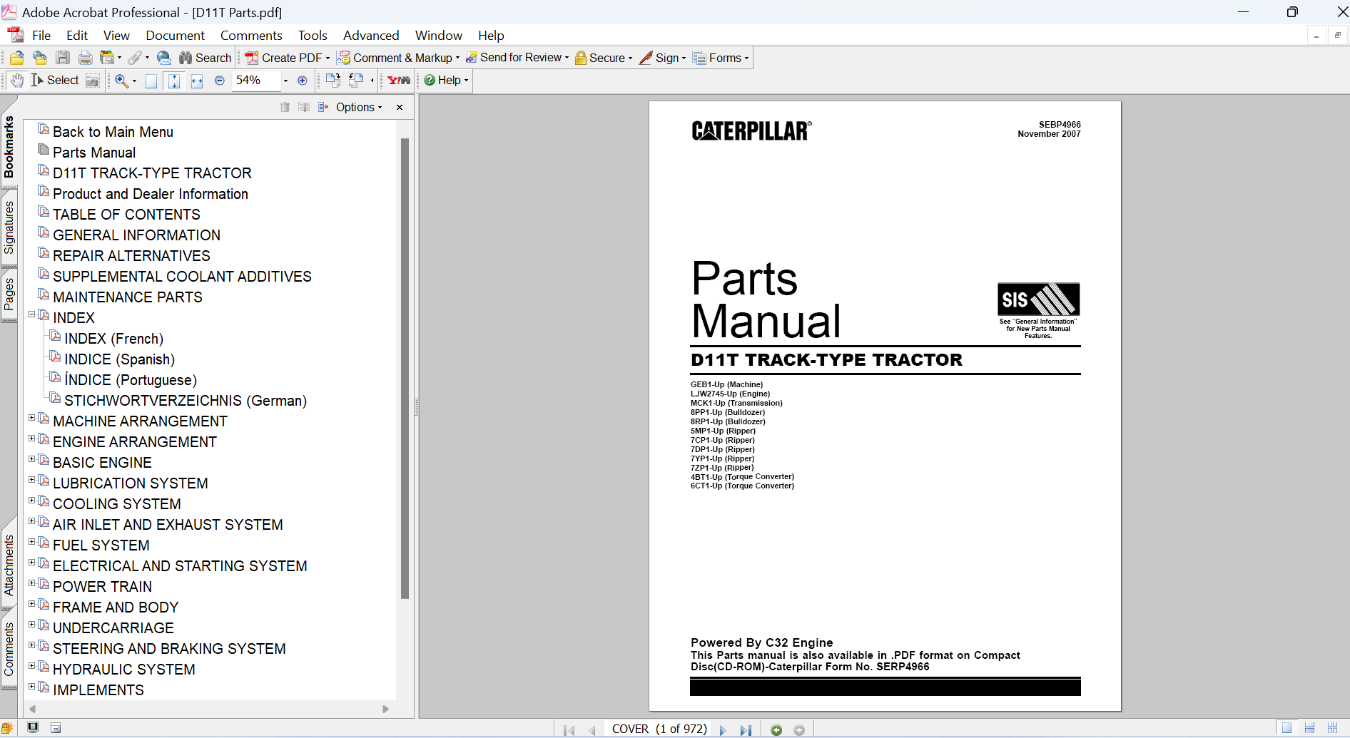
Task: Open INDICE (Spanish) bookmark
Action: coord(119,359)
